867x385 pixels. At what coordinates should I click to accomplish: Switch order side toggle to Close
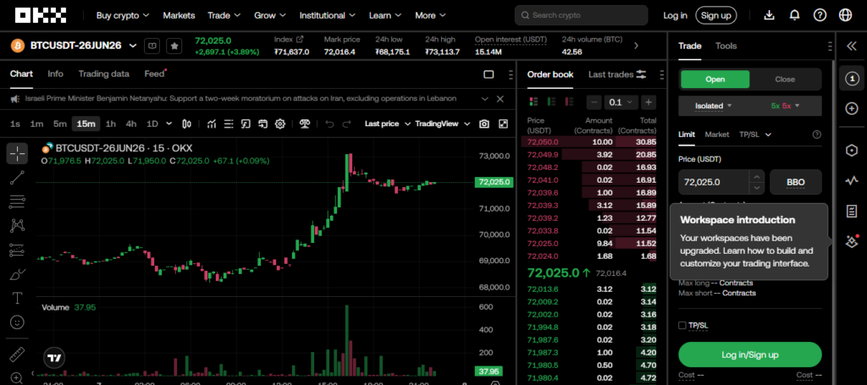785,80
